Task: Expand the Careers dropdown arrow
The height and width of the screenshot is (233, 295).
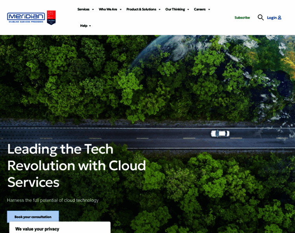Action: 209,9
